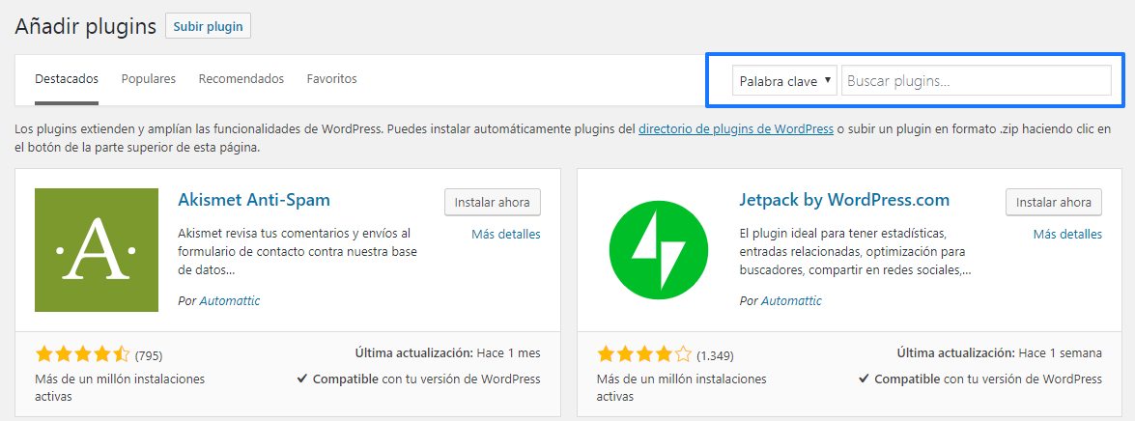Click Jetpack's Más de un millón instalaciones text
Image resolution: width=1135 pixels, height=421 pixels.
[682, 388]
